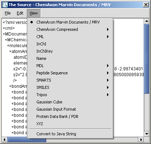Click the window icon in title bar
Viewport: 151px width, 144px height.
pos(5,5)
